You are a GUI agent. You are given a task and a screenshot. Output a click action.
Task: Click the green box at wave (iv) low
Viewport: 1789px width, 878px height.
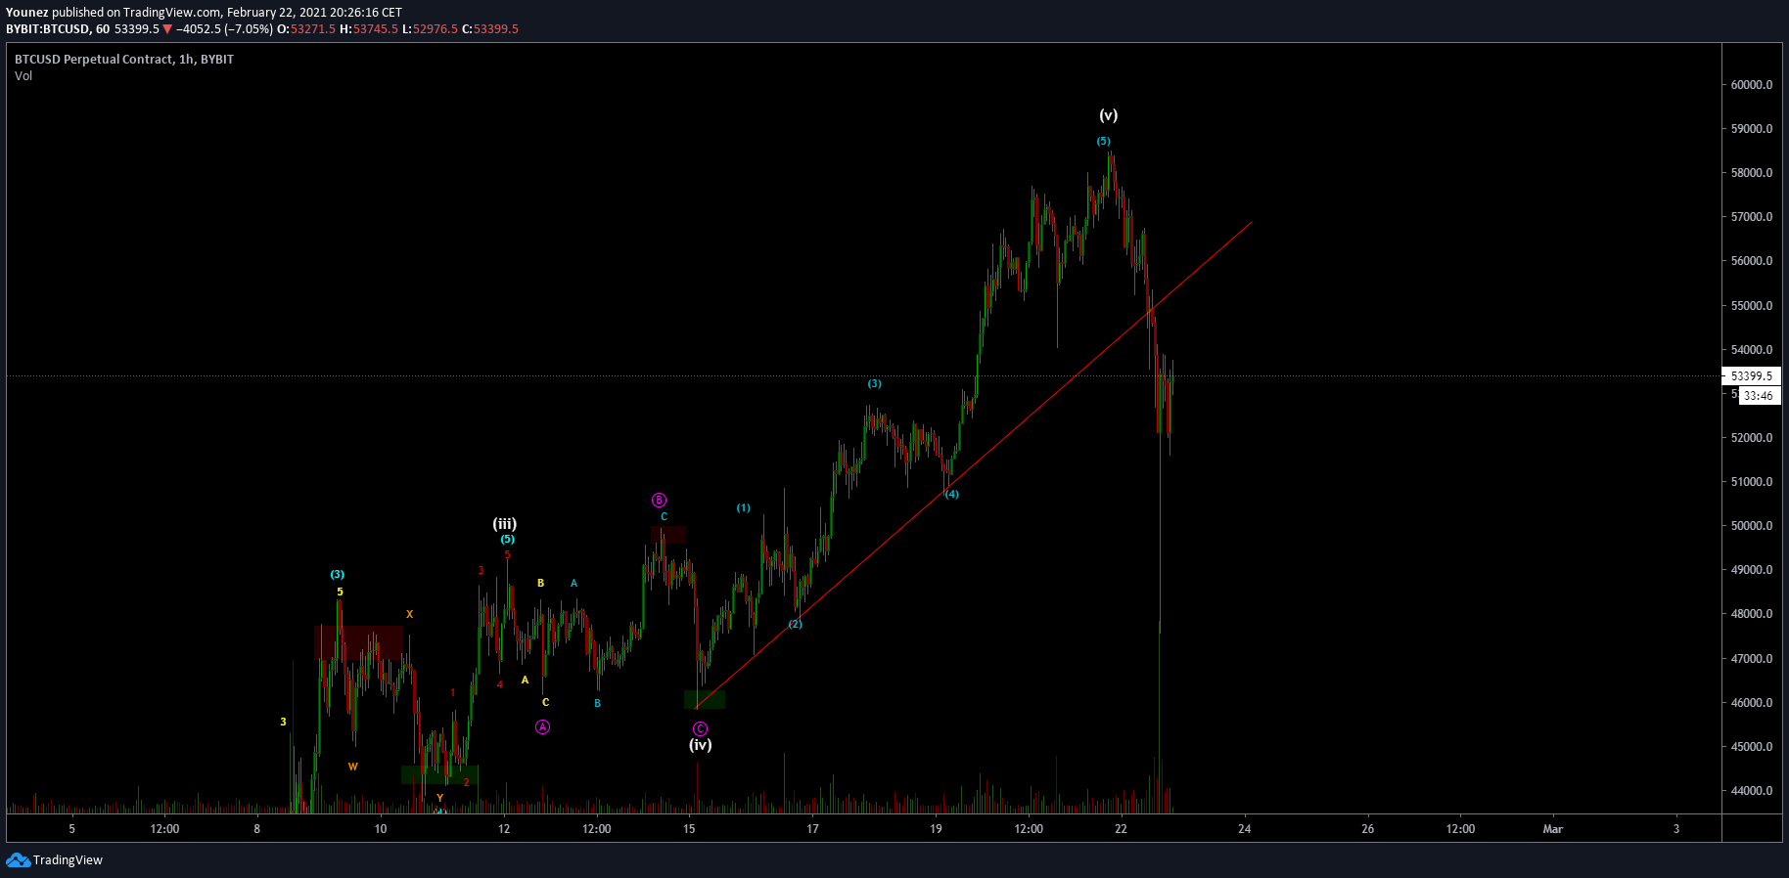pos(704,699)
